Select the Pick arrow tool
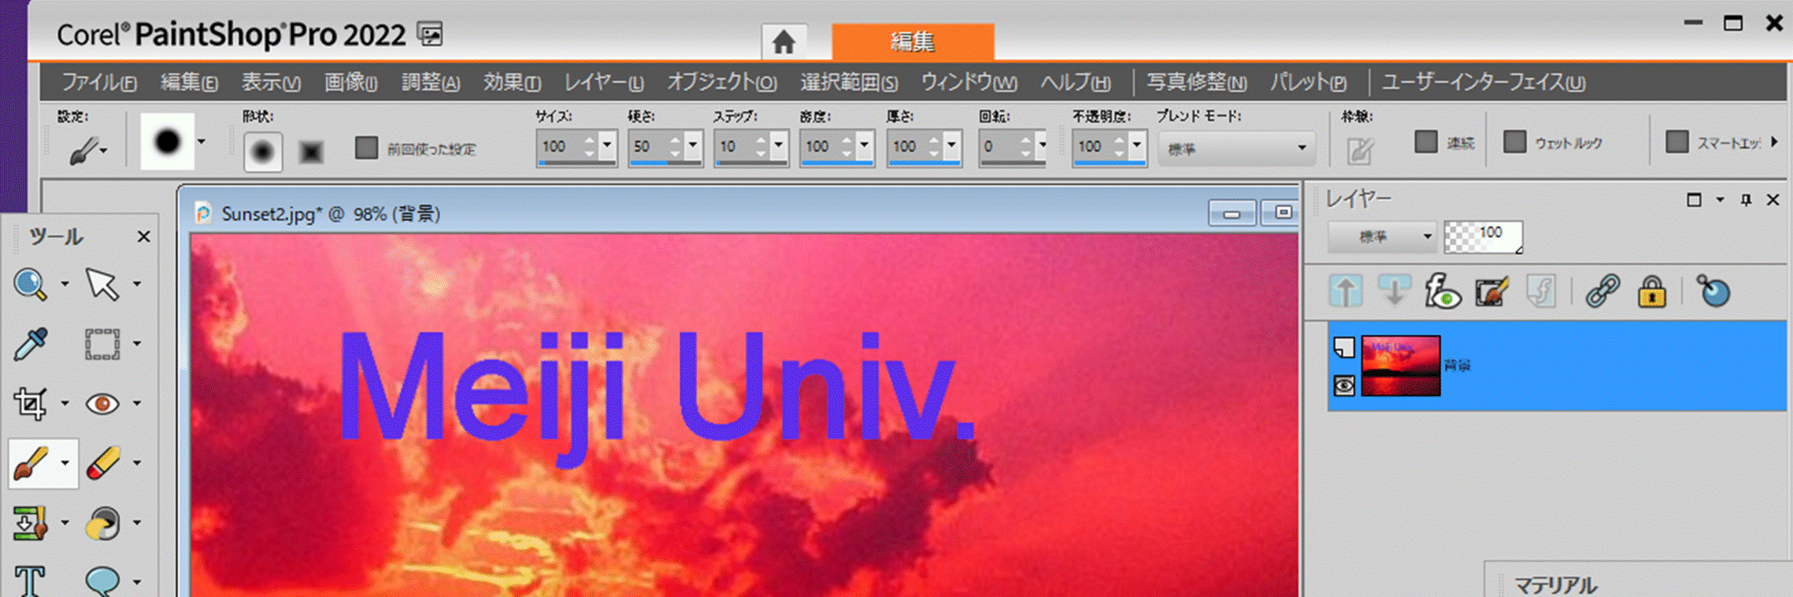Image resolution: width=1793 pixels, height=597 pixels. (102, 284)
